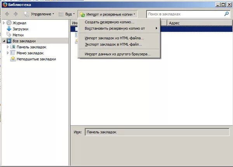
Task: Collapse the Все закладки tree node
Action: click(4, 41)
